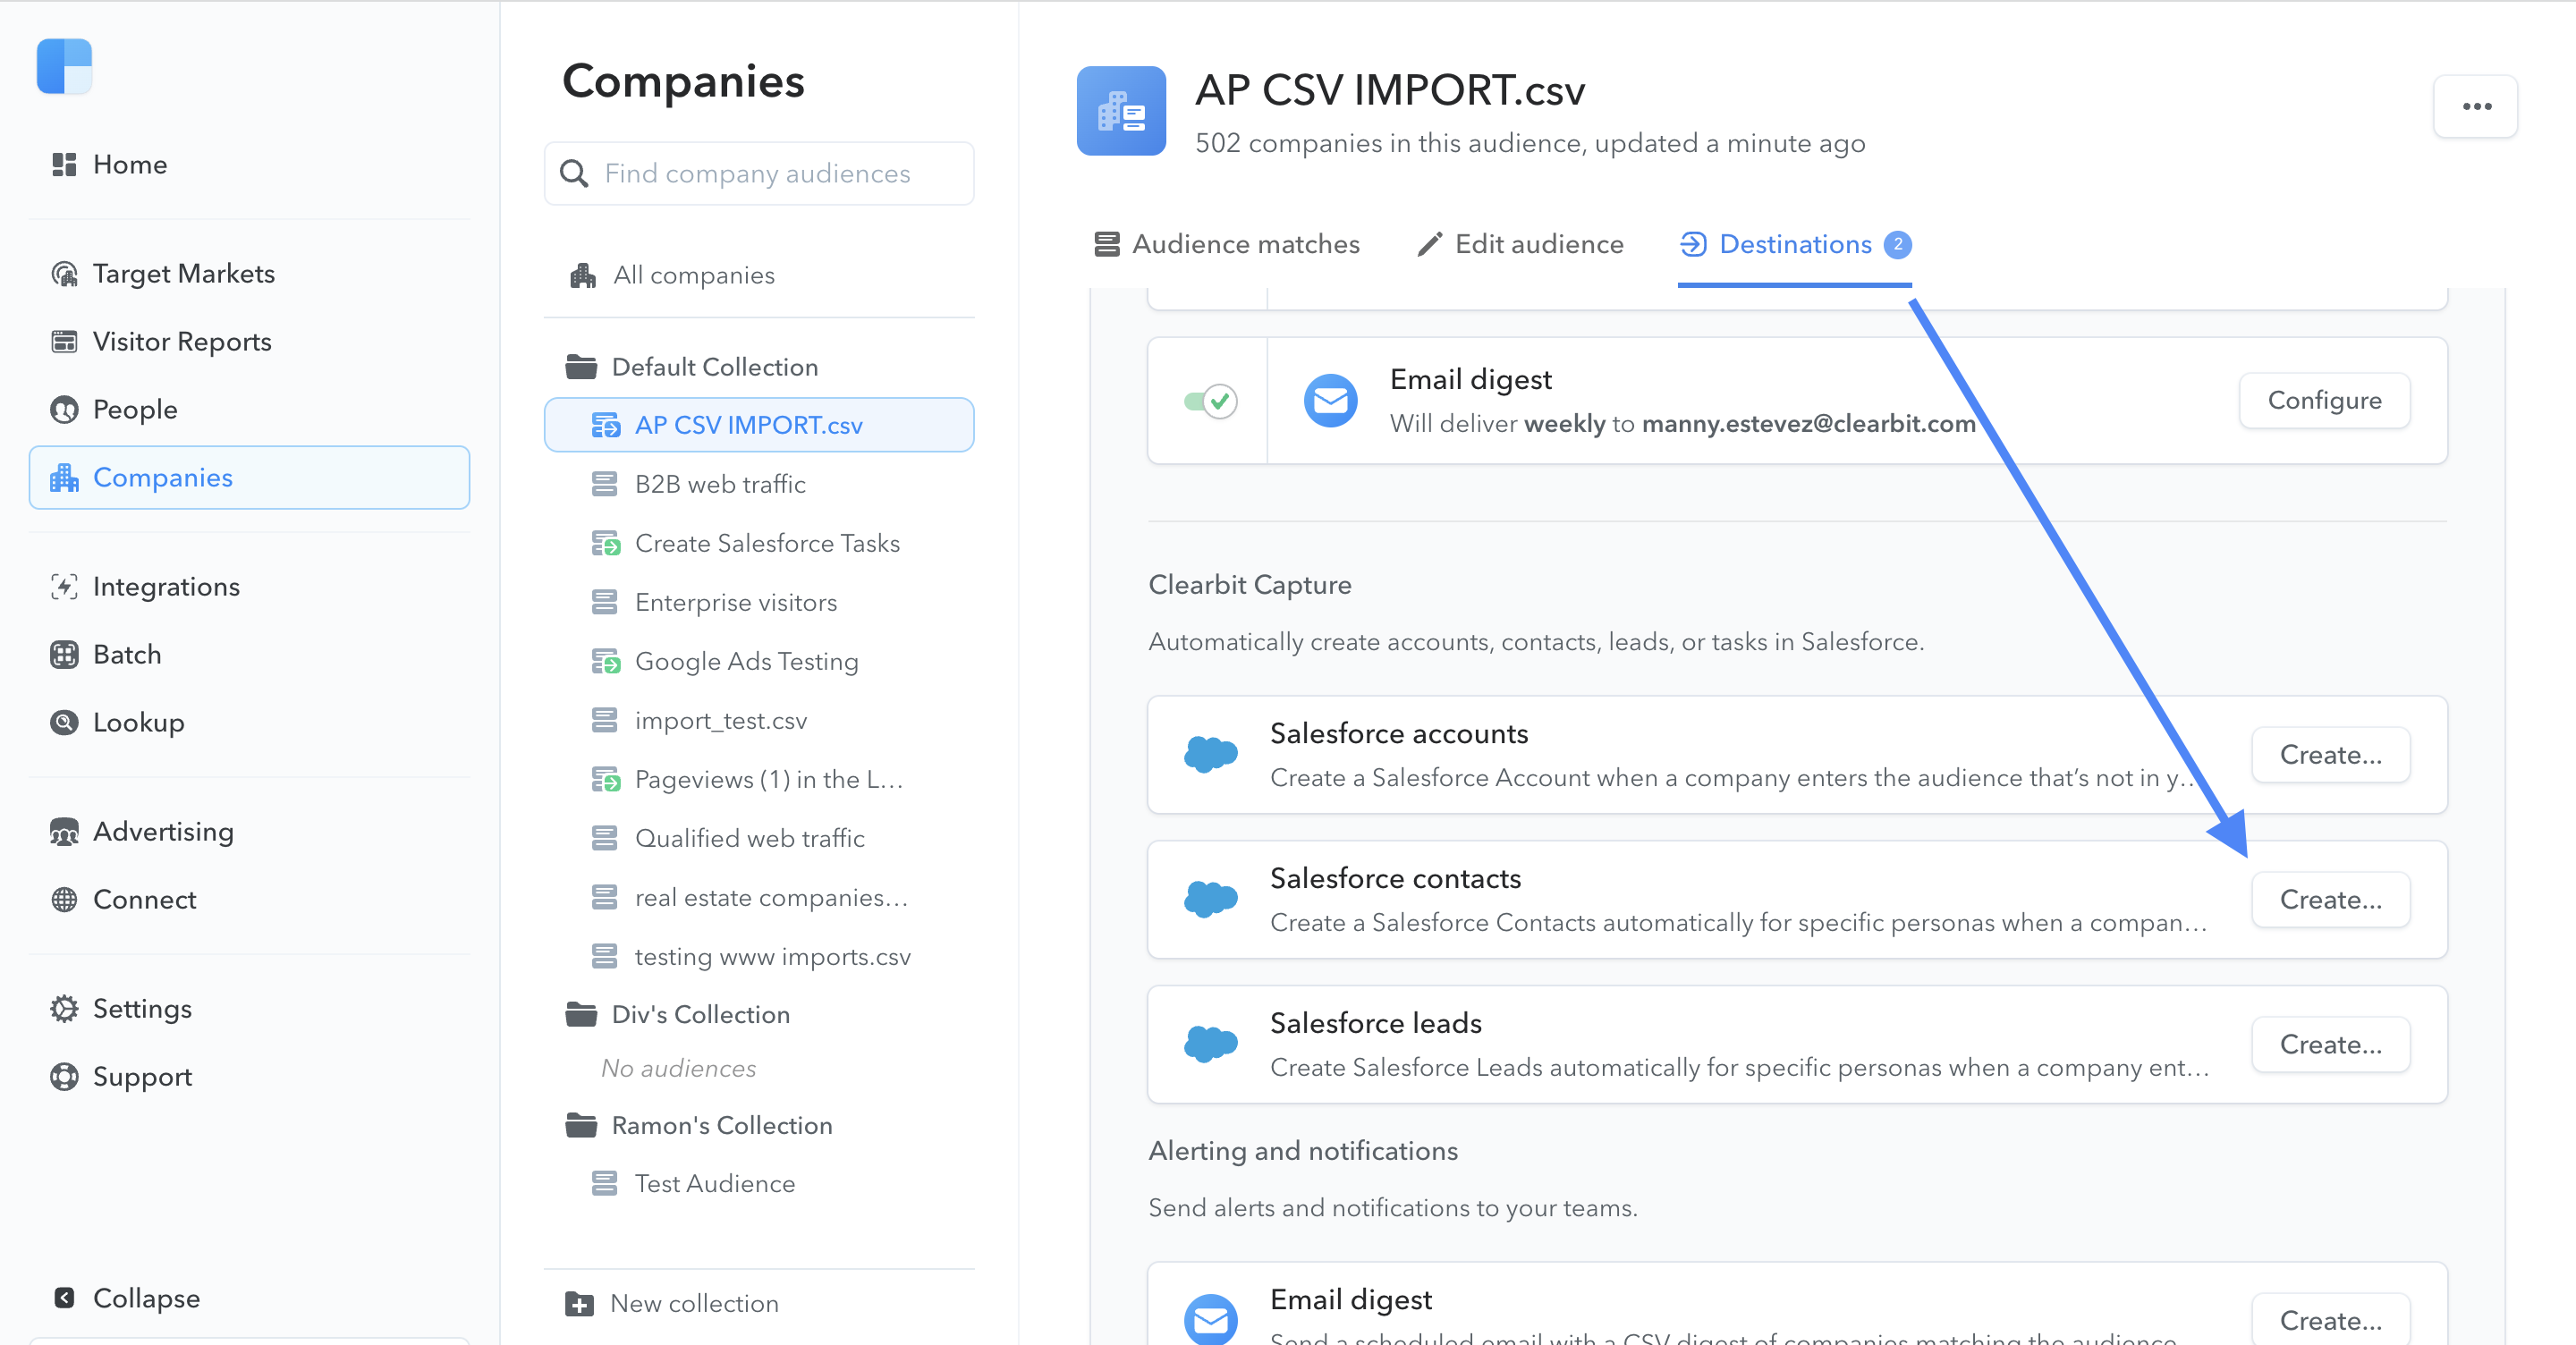Click Alerting and notifications heading
The height and width of the screenshot is (1345, 2576).
1303,1150
